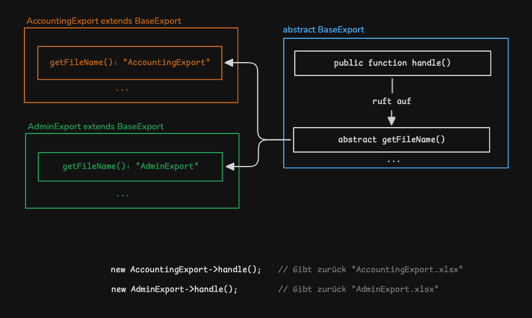This screenshot has width=532, height=318.
Task: Click the code line "new AccountingExport->handle();"
Action: click(x=186, y=270)
